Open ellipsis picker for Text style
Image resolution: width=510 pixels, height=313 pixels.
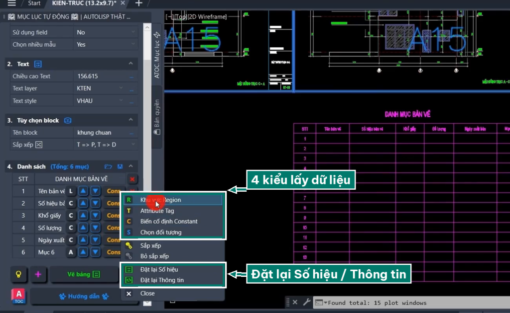tap(131, 101)
